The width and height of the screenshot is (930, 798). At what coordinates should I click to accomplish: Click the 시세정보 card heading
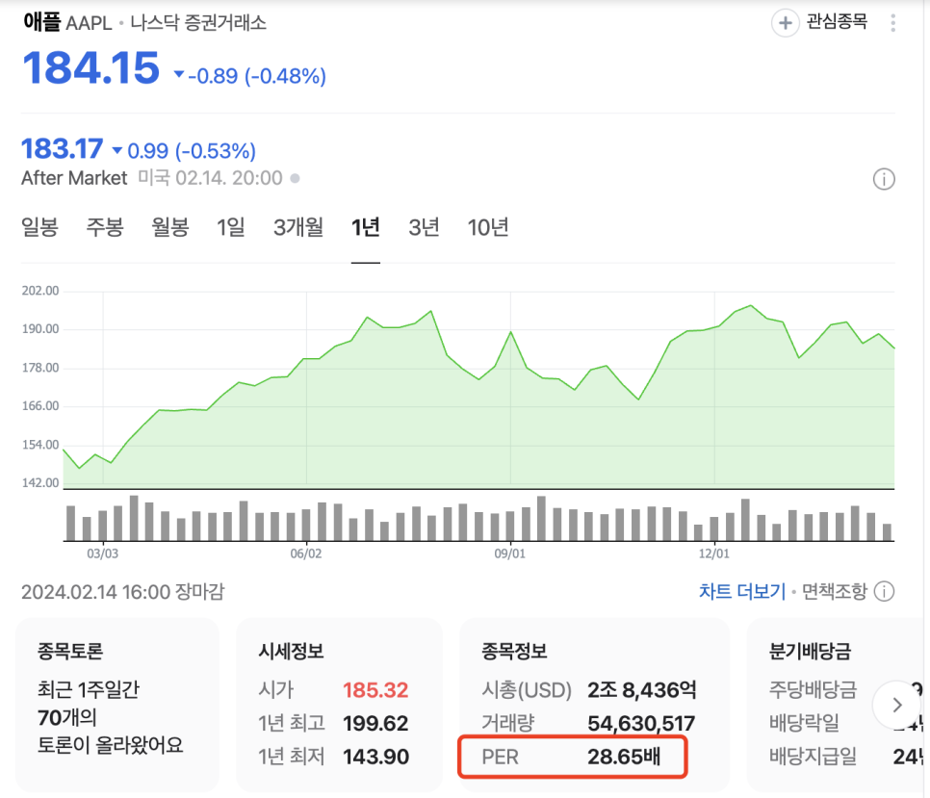291,651
